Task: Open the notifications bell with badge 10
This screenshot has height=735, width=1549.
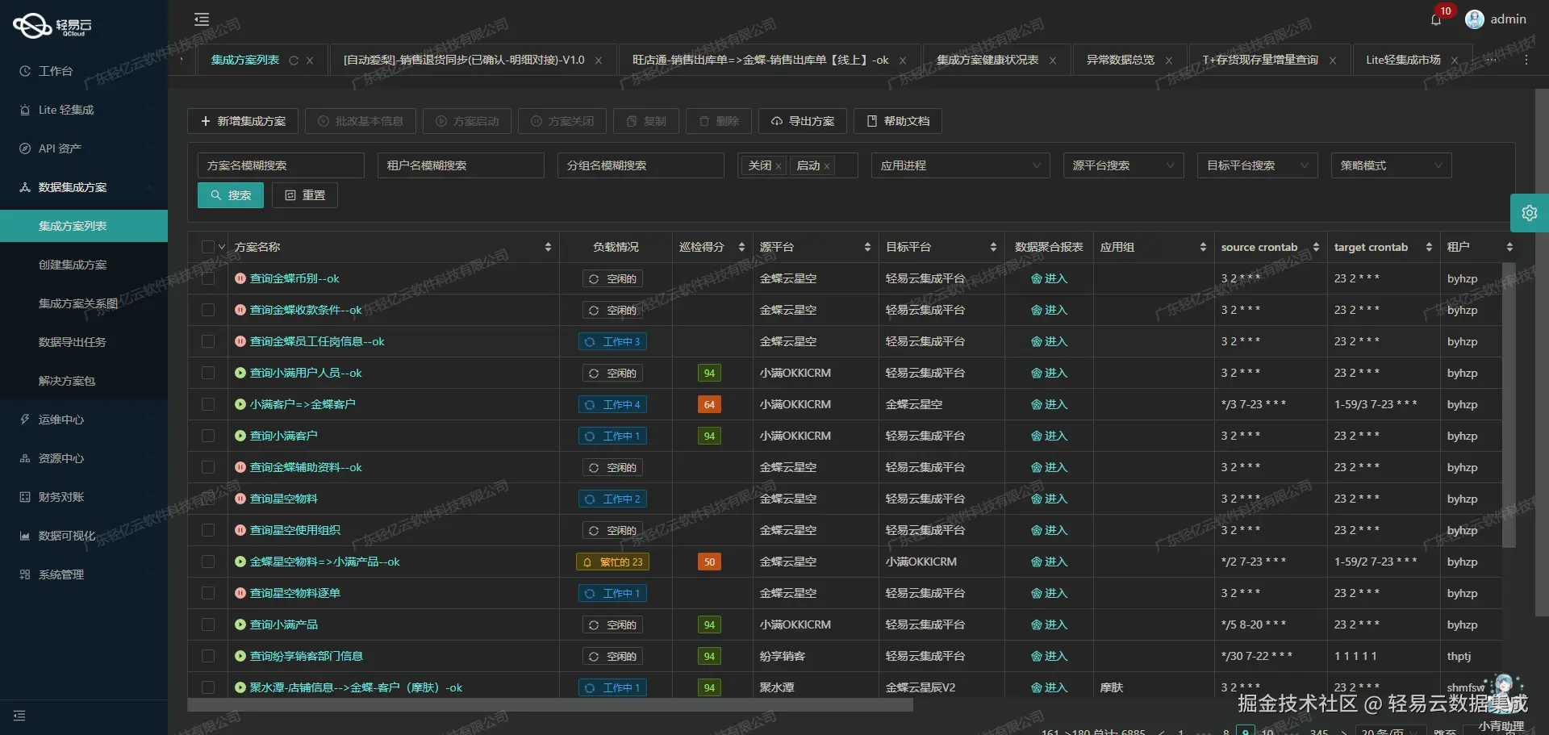Action: pos(1436,19)
